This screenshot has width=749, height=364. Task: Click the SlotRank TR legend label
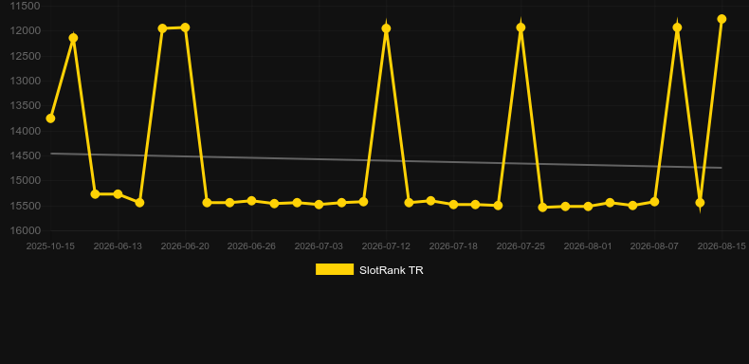click(x=392, y=270)
